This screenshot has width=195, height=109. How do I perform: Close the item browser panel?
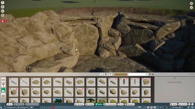[193, 74]
